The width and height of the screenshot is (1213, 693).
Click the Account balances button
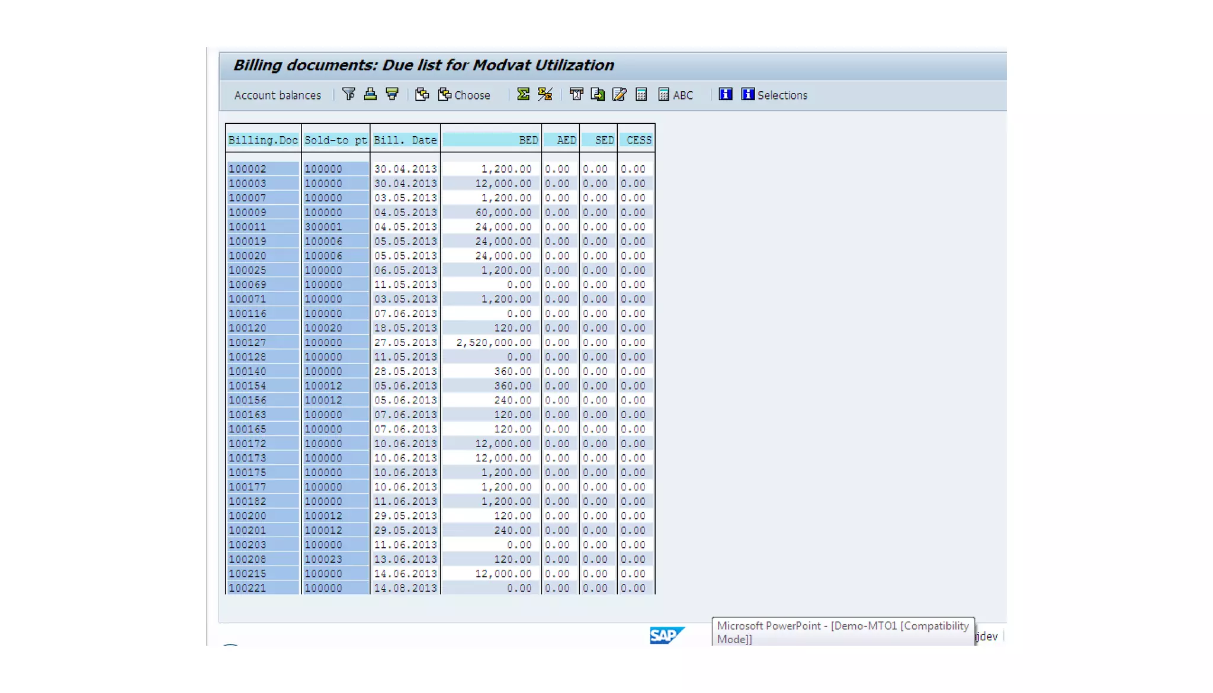pyautogui.click(x=277, y=95)
